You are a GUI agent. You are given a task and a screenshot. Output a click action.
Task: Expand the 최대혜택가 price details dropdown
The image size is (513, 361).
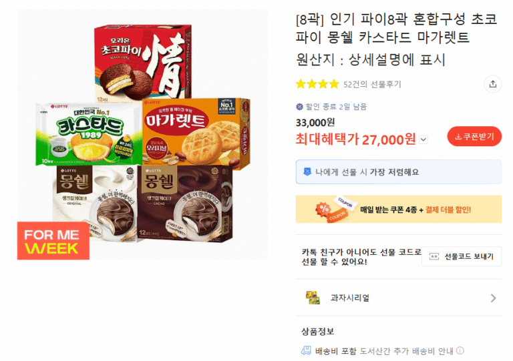423,140
